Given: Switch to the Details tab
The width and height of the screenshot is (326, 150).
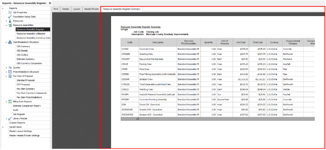Looking at the screenshot, I should click(65, 9).
